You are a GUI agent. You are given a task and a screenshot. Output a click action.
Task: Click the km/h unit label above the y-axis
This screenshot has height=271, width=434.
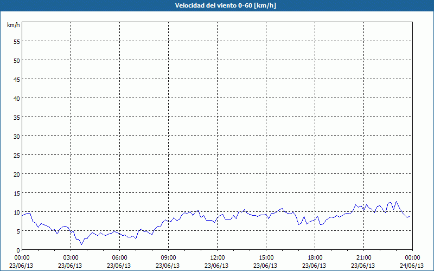pos(13,25)
